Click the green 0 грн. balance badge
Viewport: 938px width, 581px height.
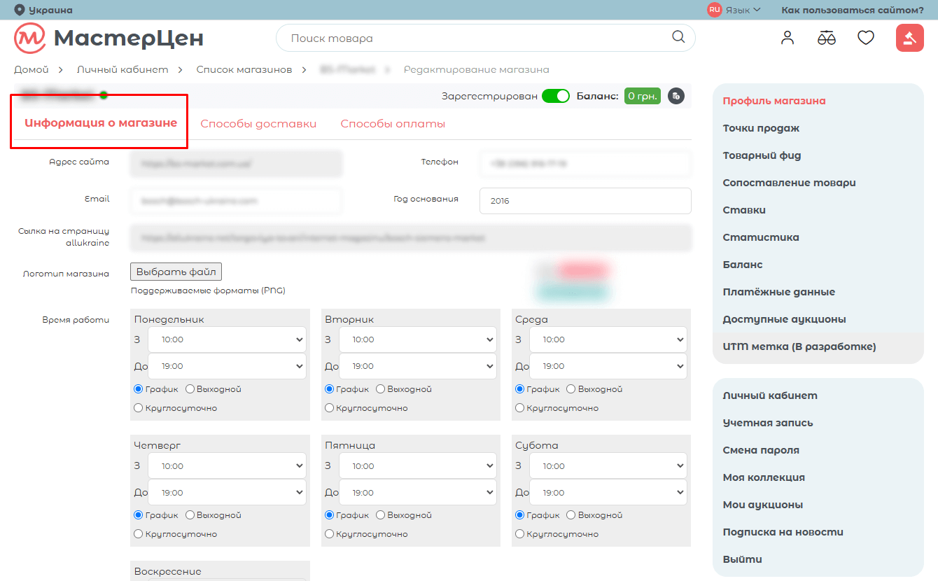click(642, 96)
